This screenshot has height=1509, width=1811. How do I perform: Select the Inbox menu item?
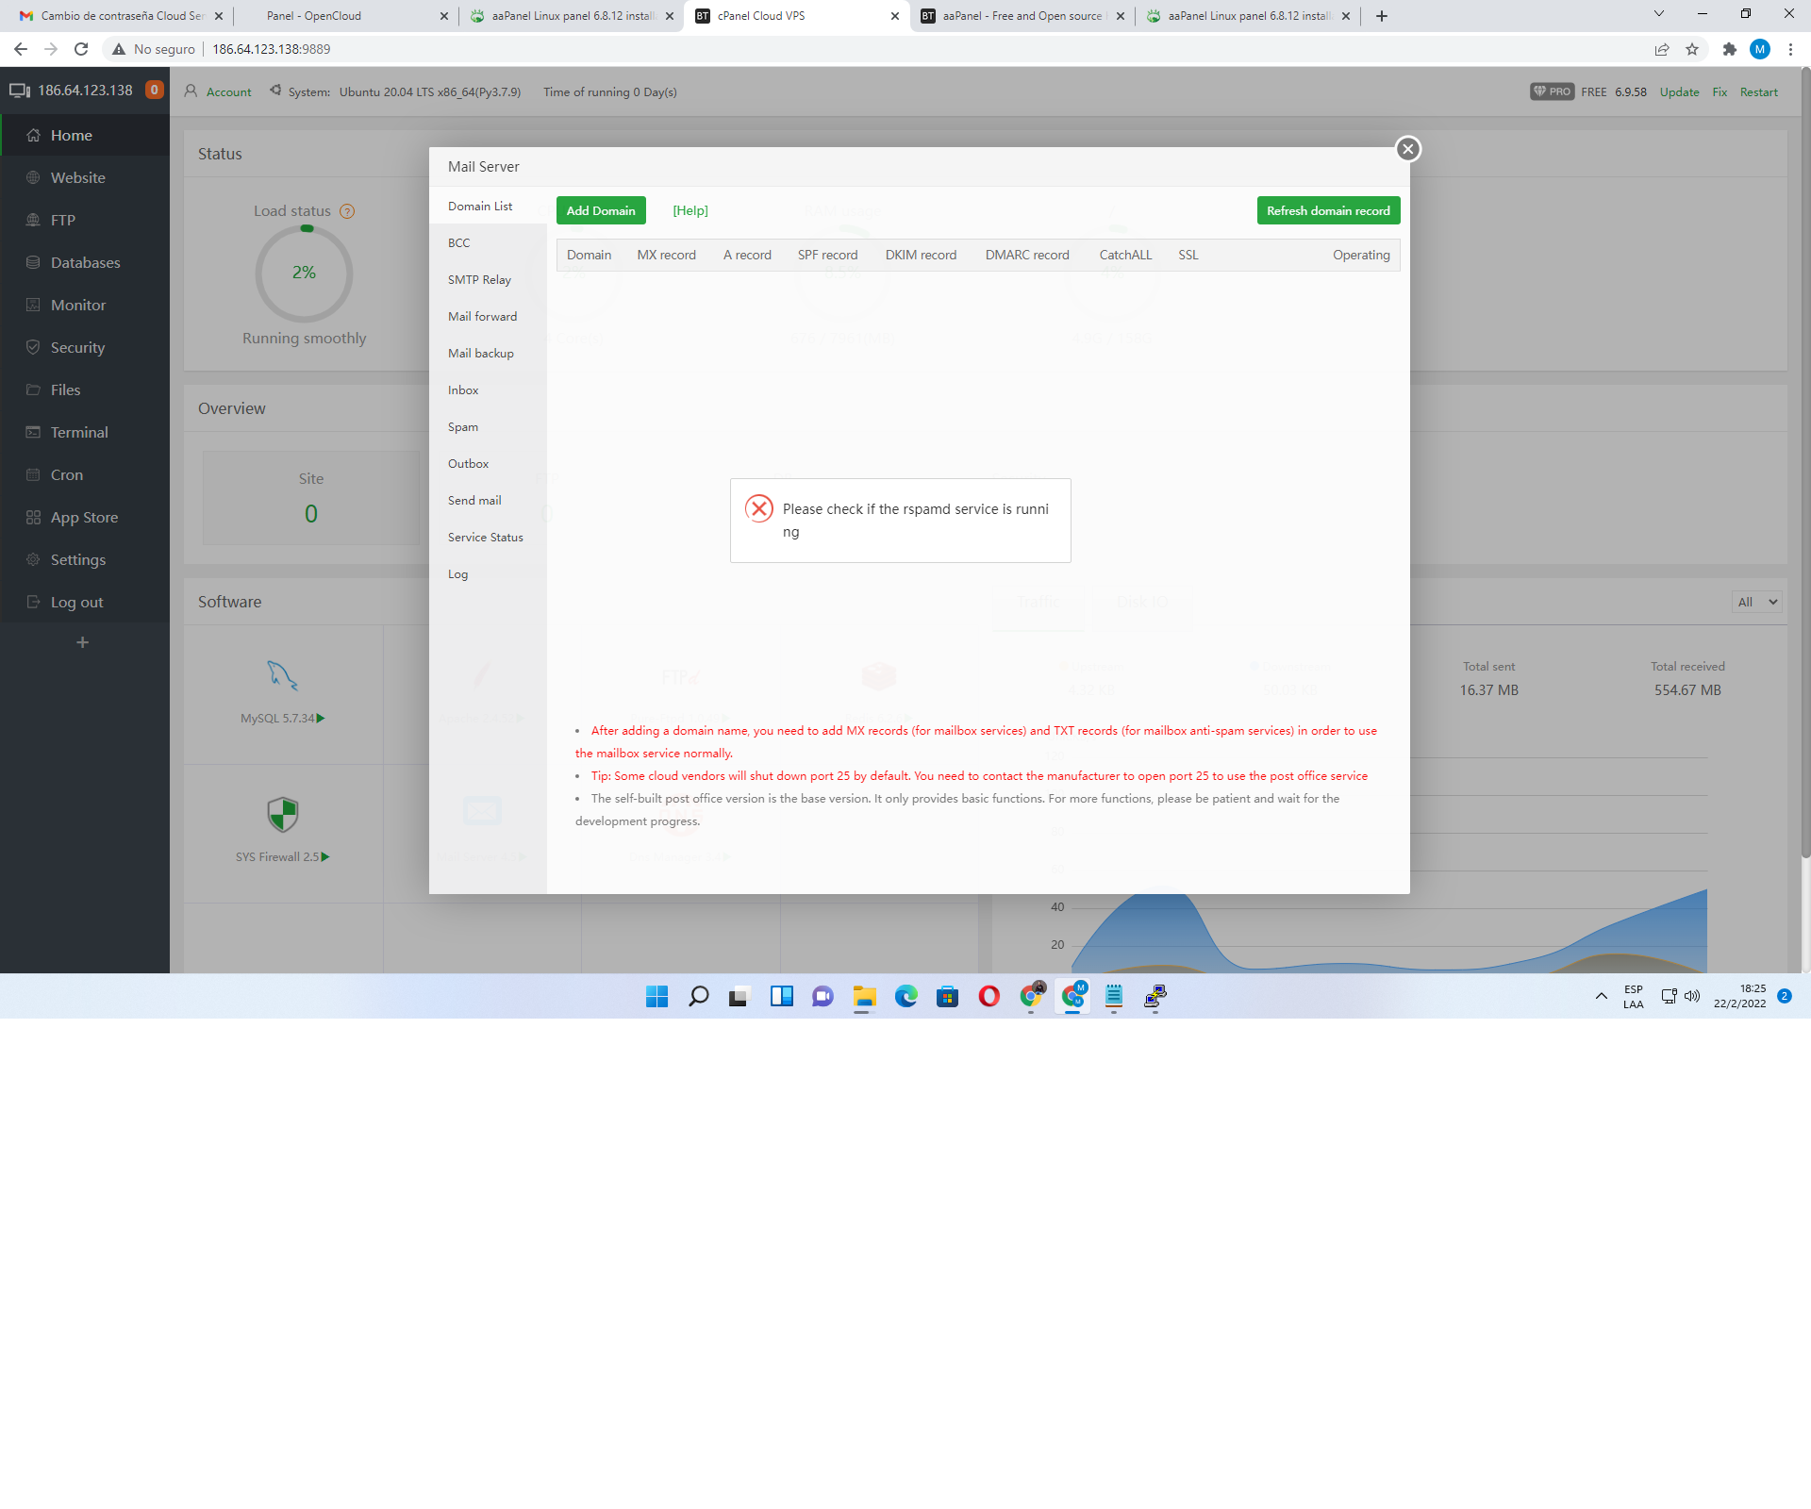[x=463, y=390]
